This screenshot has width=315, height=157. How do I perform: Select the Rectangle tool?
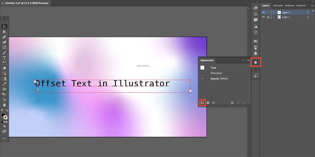pyautogui.click(x=4, y=47)
